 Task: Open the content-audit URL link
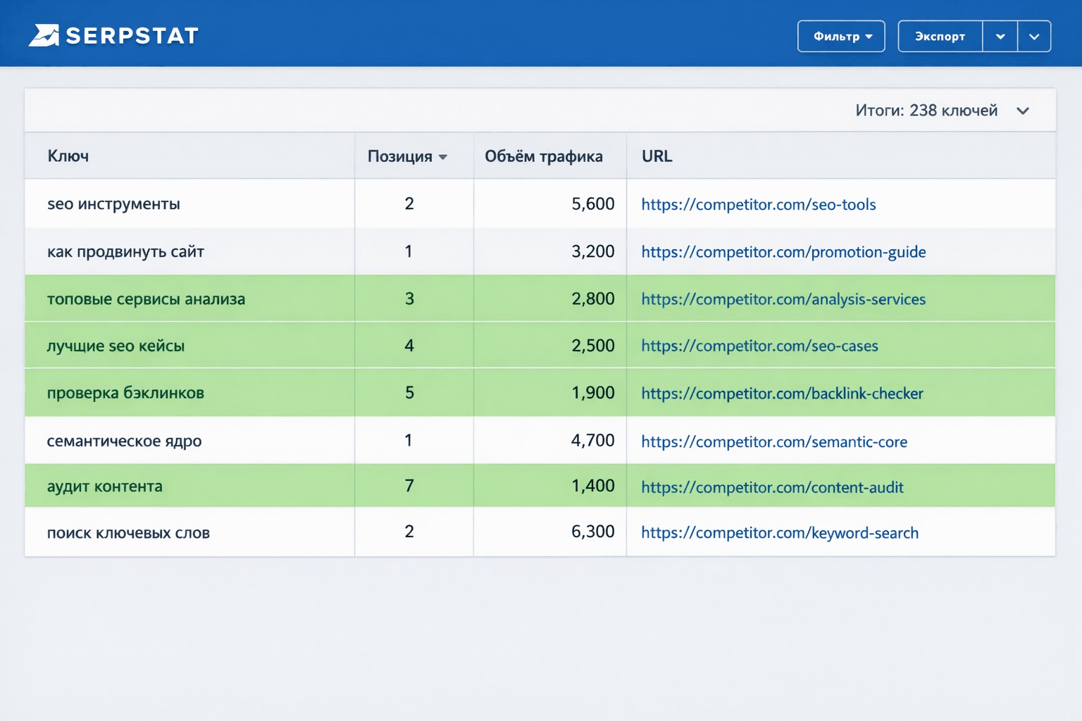point(772,487)
